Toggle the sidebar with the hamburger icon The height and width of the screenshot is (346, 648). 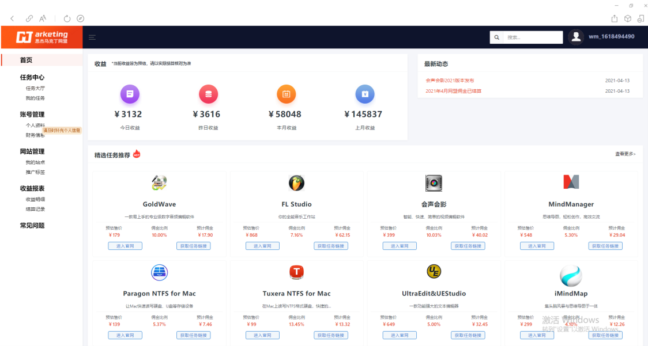coord(92,37)
